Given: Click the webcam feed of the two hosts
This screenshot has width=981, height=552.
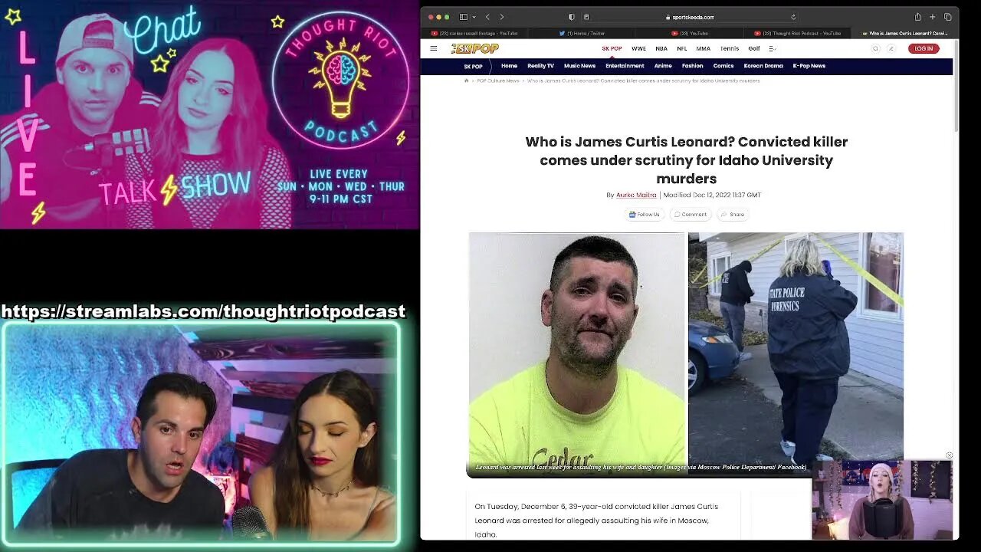Looking at the screenshot, I should [201, 433].
